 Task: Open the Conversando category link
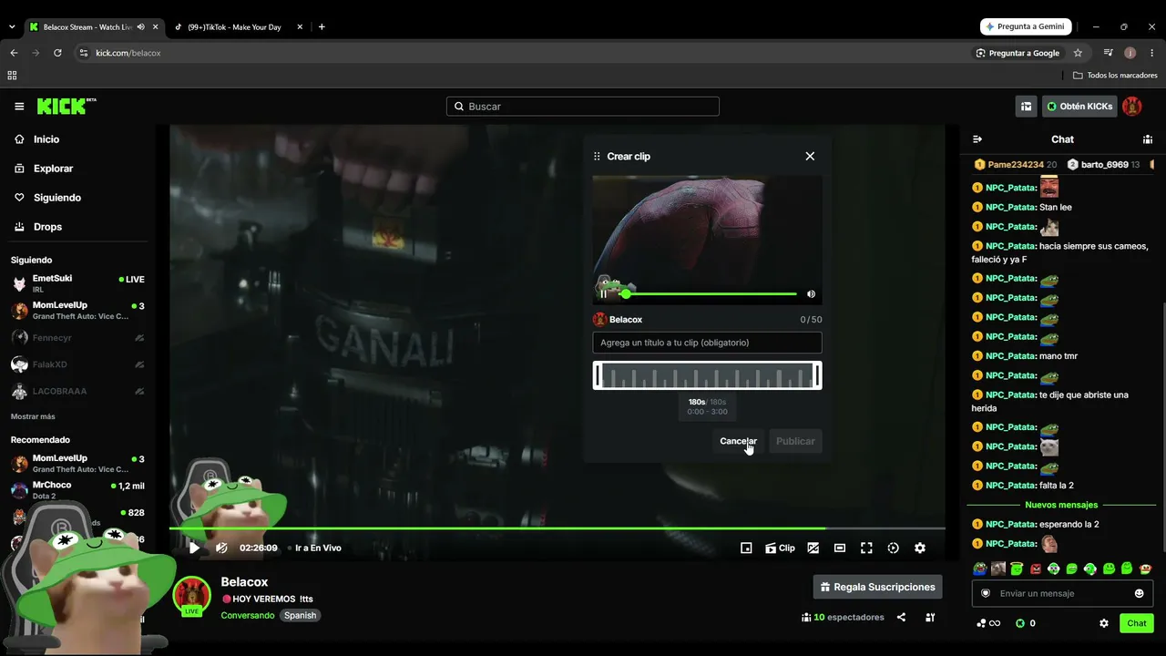pyautogui.click(x=248, y=615)
